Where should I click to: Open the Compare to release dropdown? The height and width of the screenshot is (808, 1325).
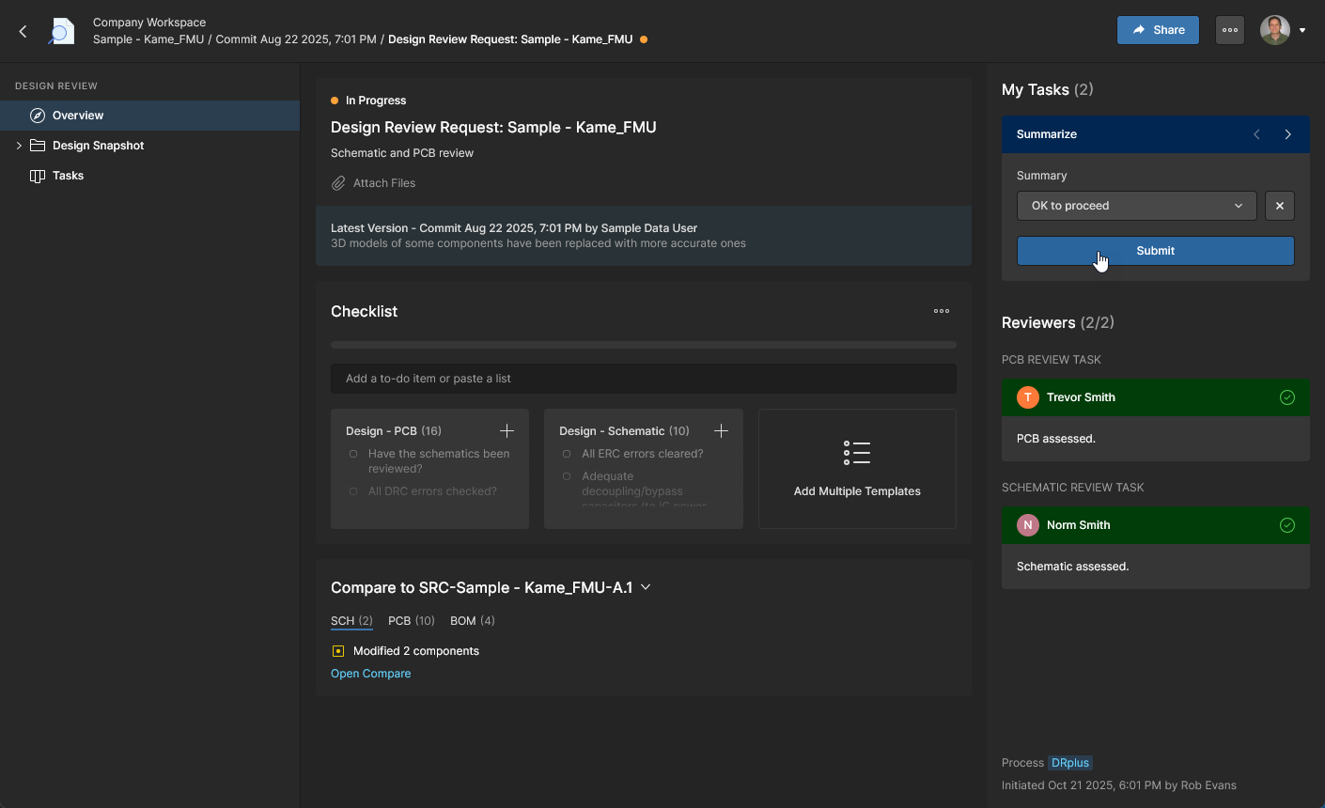tap(646, 587)
